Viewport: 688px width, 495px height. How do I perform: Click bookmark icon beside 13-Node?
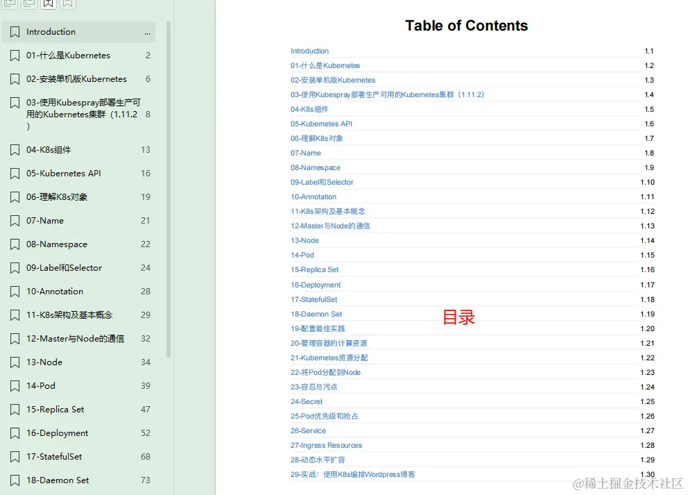pyautogui.click(x=15, y=362)
